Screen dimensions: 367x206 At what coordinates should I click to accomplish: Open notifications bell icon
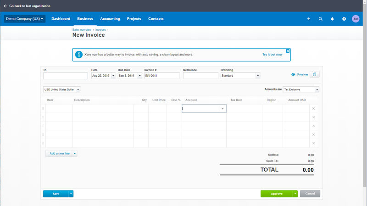(x=332, y=19)
